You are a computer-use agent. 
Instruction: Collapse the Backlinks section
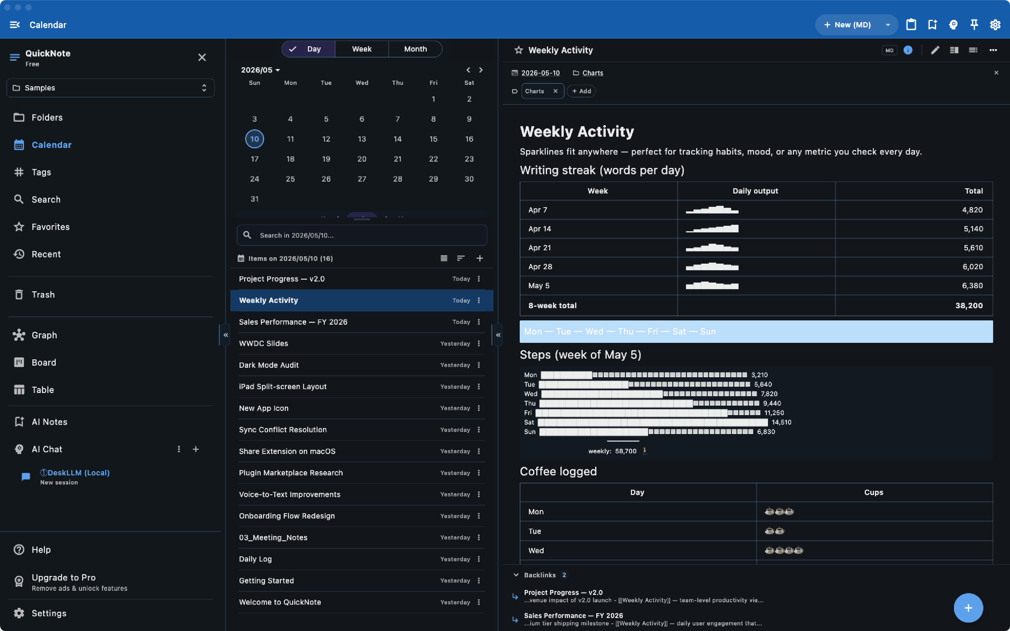pos(516,575)
